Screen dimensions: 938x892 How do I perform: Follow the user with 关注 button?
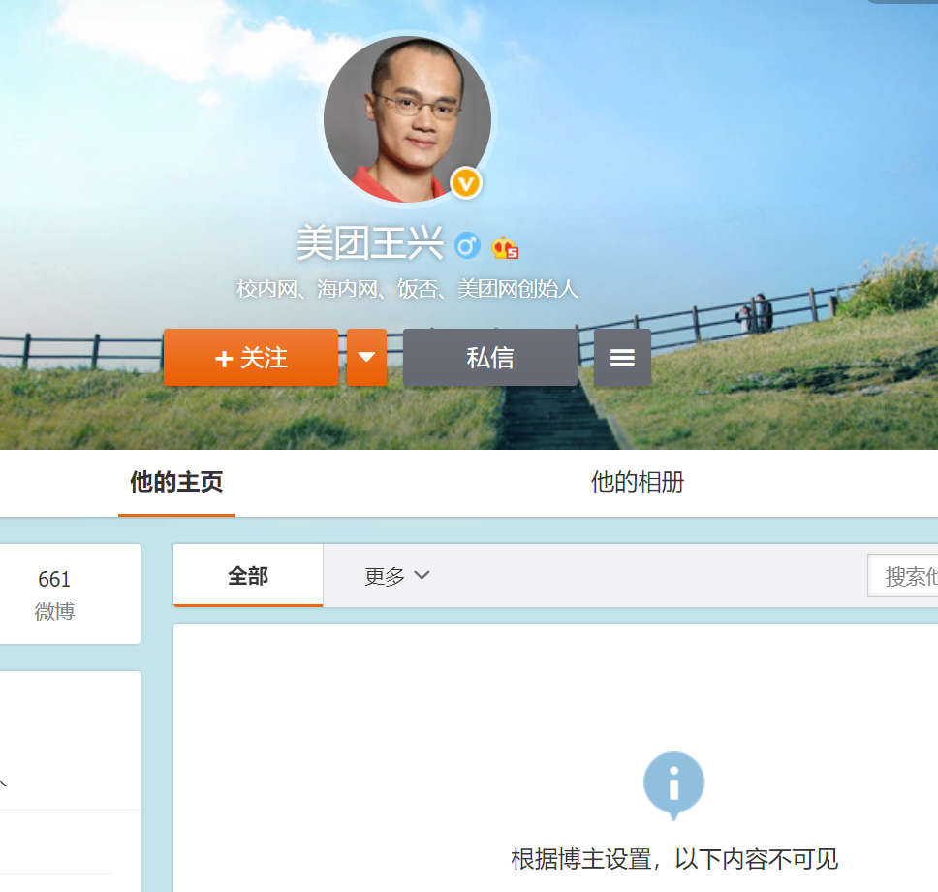pos(251,358)
